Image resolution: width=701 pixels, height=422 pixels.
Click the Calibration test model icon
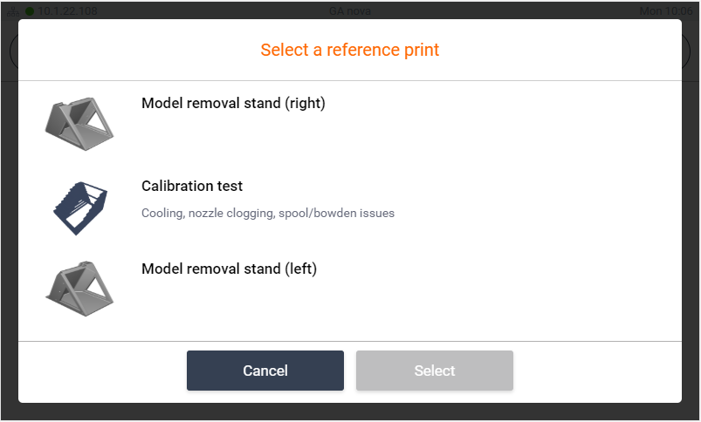tap(80, 208)
